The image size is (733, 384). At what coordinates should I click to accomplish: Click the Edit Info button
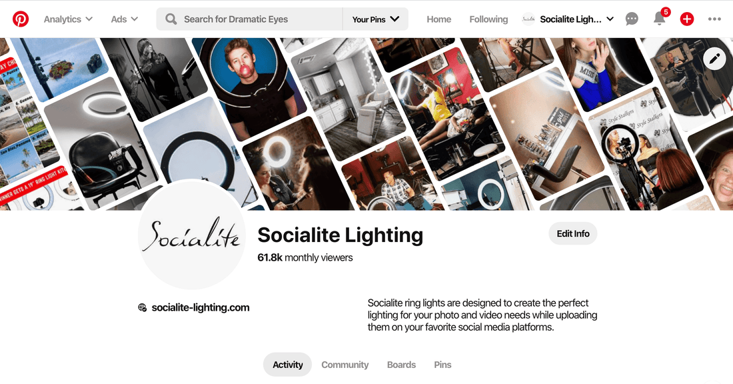tap(572, 233)
